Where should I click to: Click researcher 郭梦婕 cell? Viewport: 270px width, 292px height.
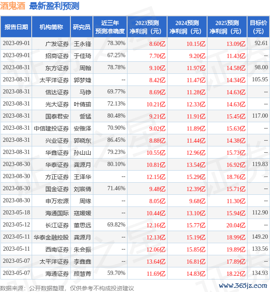pyautogui.click(x=82, y=80)
